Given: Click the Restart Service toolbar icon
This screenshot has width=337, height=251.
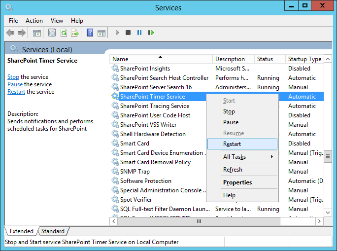Looking at the screenshot, I should click(151, 33).
